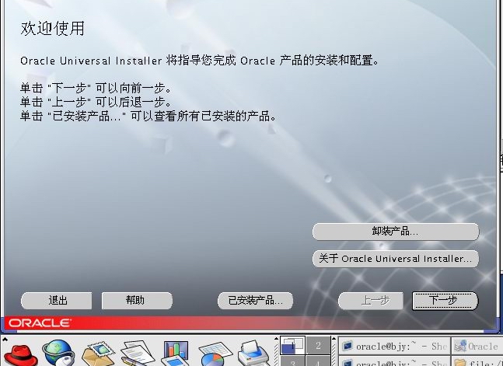Screen dimensions: 503x366
Task: Click the disabled 上一步 (Back) button
Action: tap(370, 300)
